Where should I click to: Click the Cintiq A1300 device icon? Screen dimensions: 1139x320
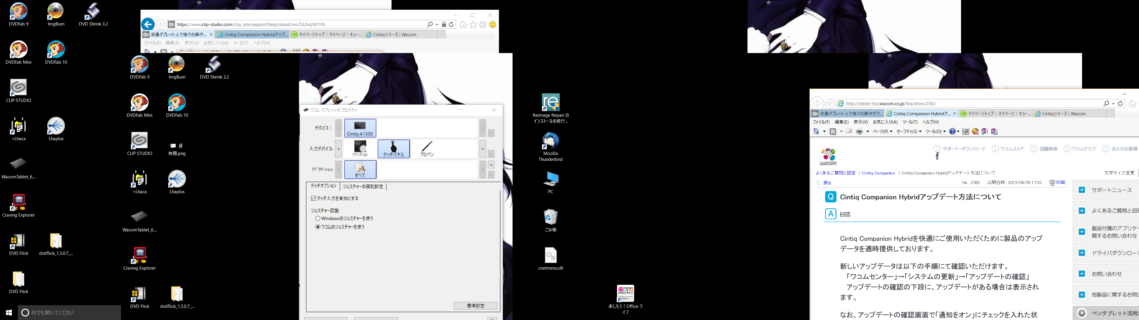point(360,128)
